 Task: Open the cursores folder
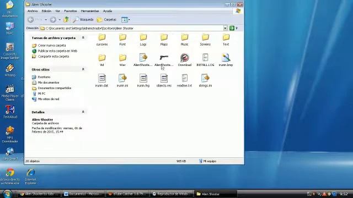(101, 40)
